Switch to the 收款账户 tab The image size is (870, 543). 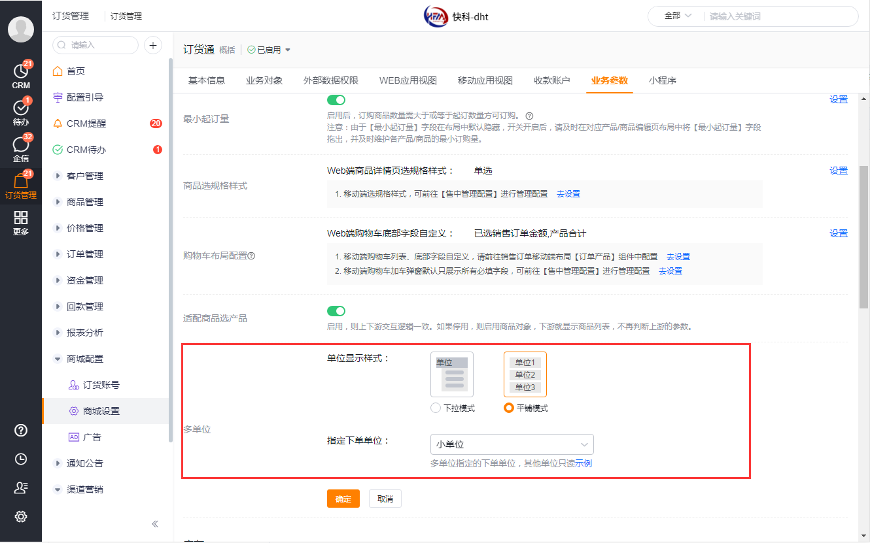[x=551, y=80]
